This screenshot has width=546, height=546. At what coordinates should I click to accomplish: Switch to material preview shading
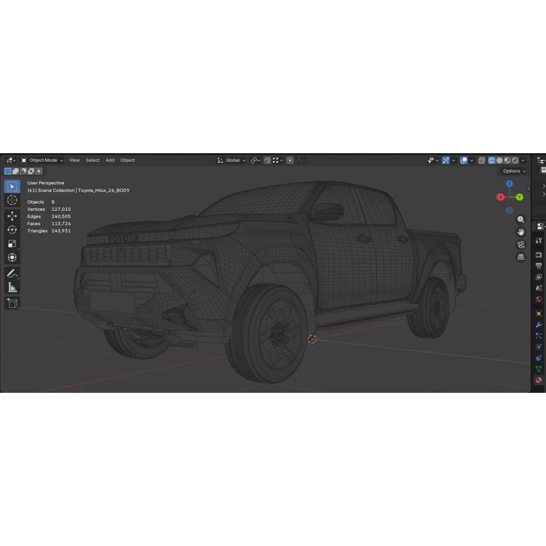point(508,161)
